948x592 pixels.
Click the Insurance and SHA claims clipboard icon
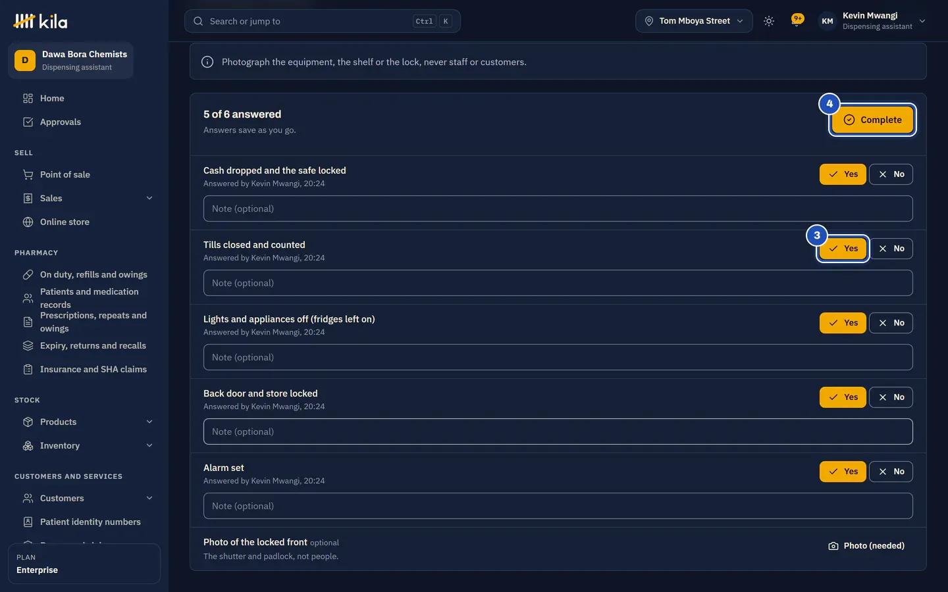(28, 369)
